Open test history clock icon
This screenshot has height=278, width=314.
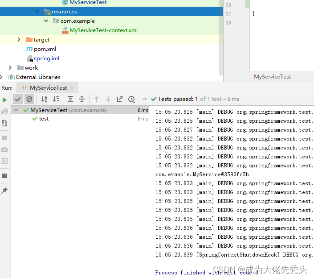[131, 99]
